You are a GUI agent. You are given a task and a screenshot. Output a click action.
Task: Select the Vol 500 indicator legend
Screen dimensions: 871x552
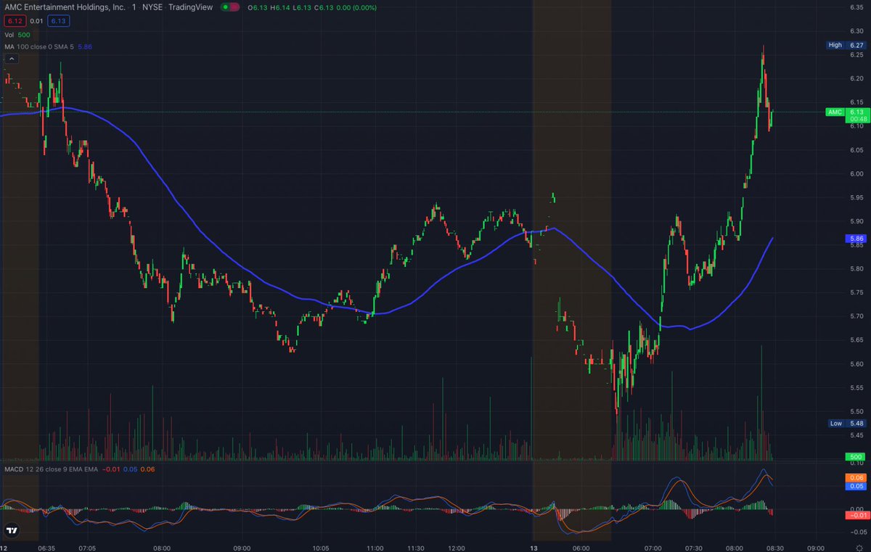[x=17, y=34]
